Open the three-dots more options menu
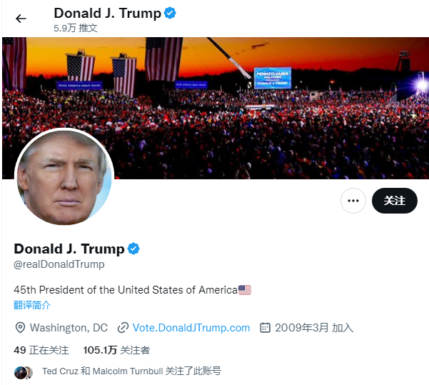Viewport: 429px width, 385px height. (353, 201)
